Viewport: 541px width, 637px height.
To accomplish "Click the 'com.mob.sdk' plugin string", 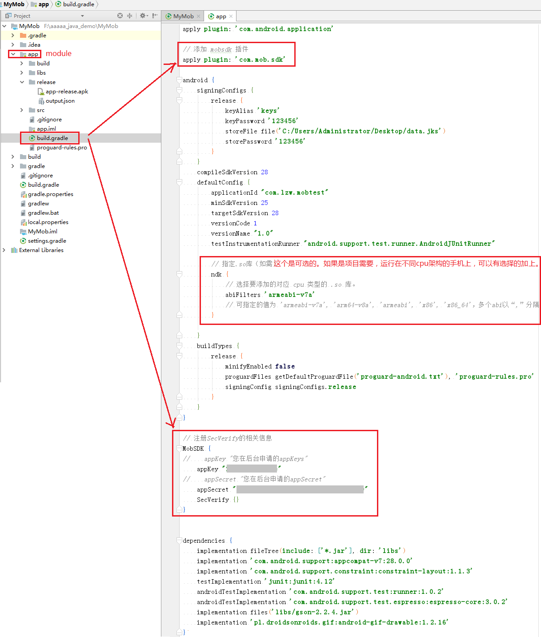I will click(260, 60).
